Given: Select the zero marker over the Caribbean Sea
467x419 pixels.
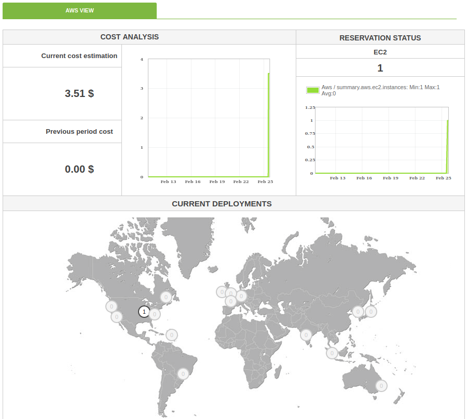Looking at the screenshot, I should coord(172,335).
